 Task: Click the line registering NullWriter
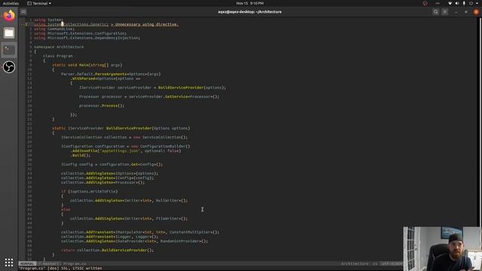[x=129, y=200]
